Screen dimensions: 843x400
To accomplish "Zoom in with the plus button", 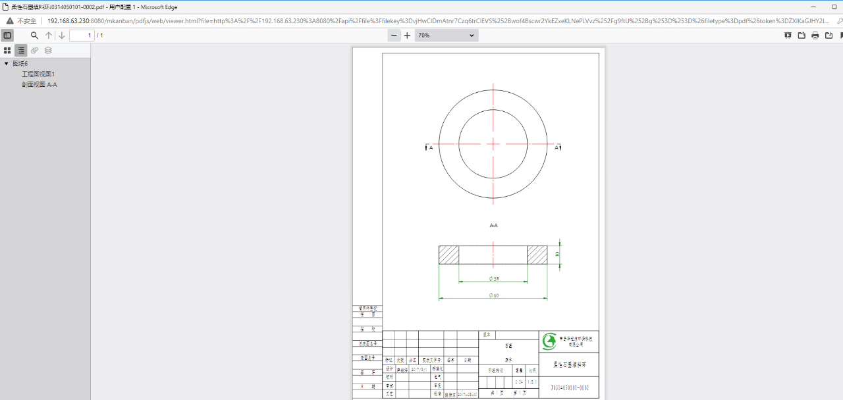I will coord(407,36).
